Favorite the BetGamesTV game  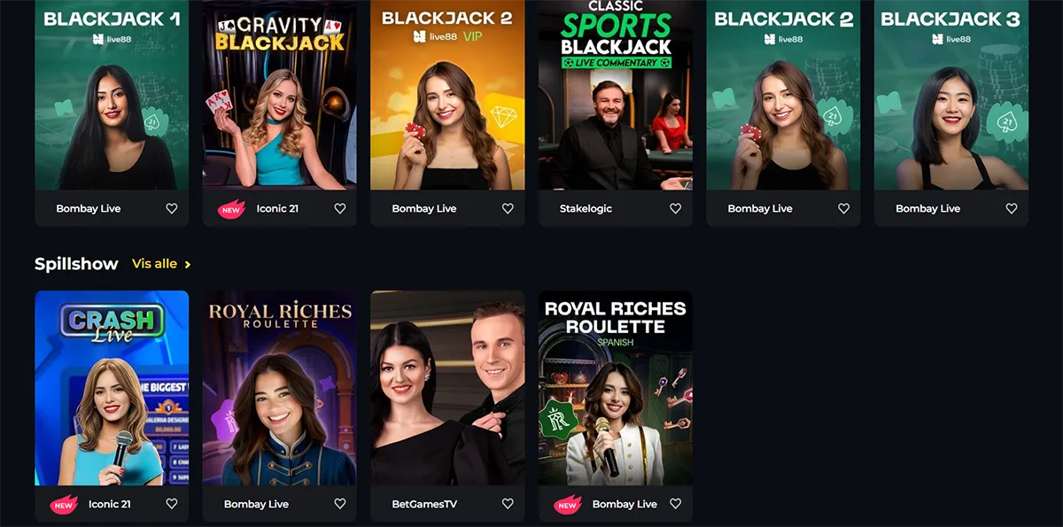tap(508, 504)
